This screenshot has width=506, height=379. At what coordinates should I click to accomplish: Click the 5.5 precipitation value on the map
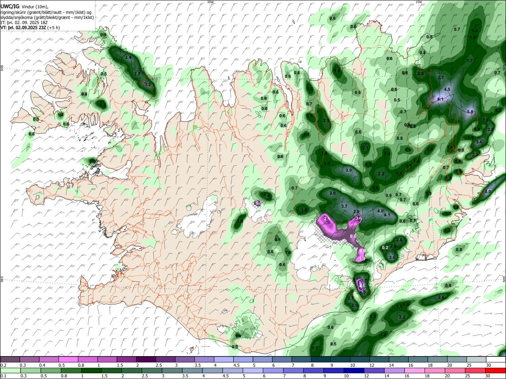coord(470,112)
